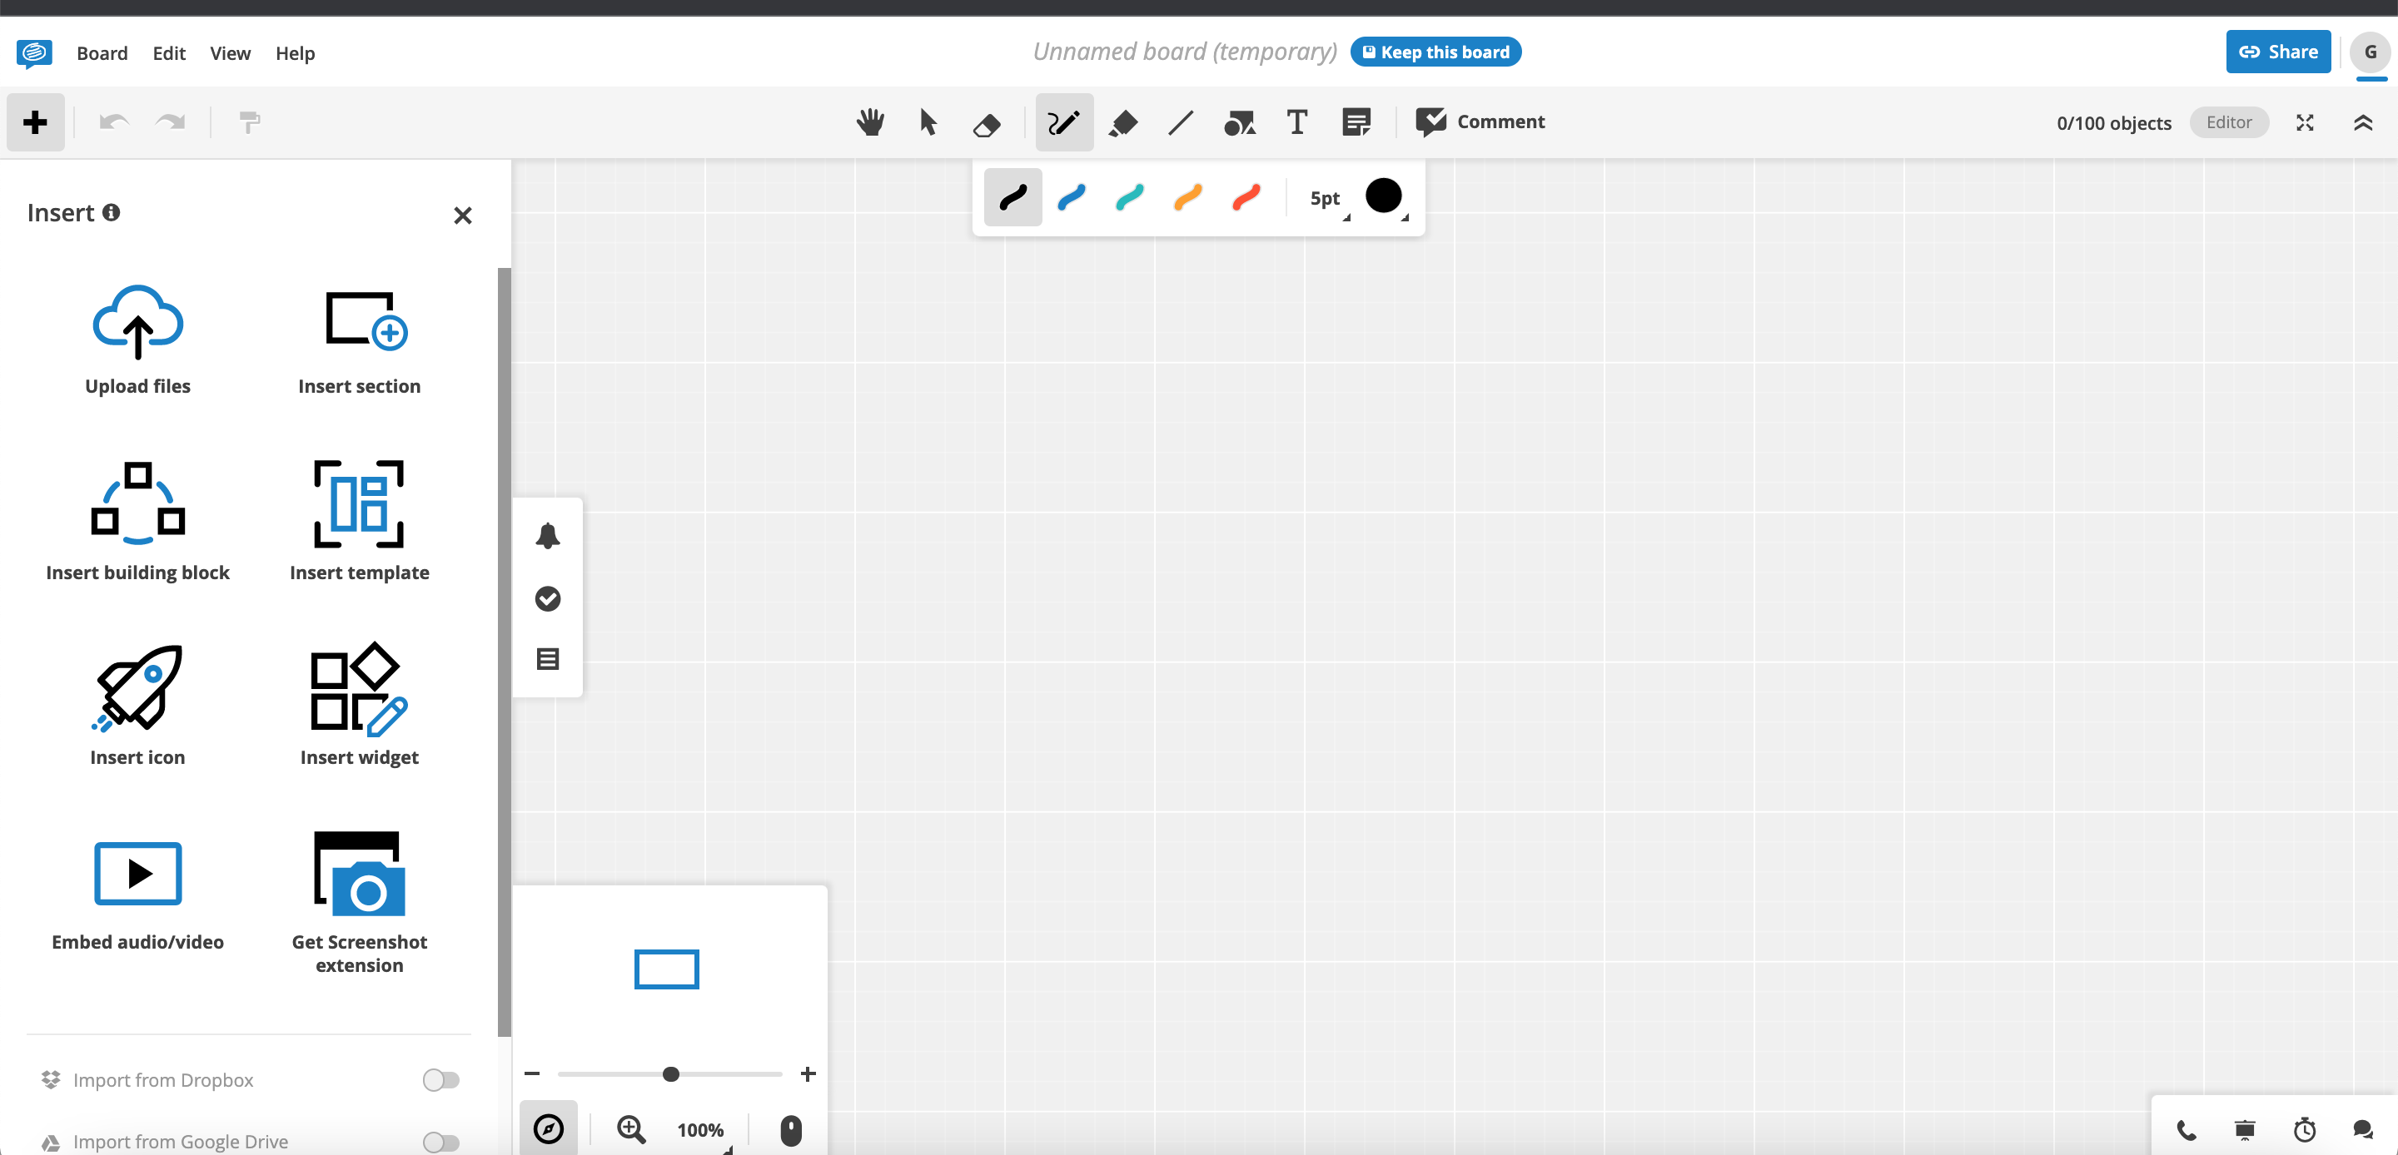Select the Eraser tool
This screenshot has height=1155, width=2398.
click(986, 123)
